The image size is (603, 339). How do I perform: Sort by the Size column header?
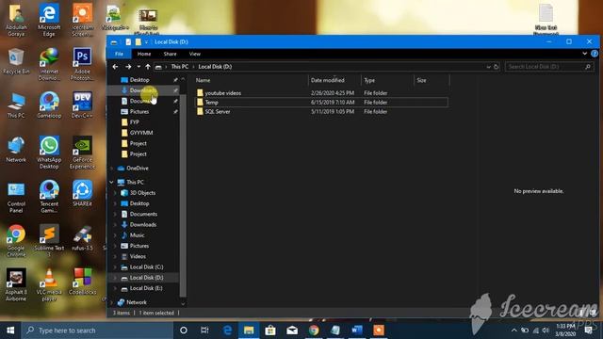[432, 80]
